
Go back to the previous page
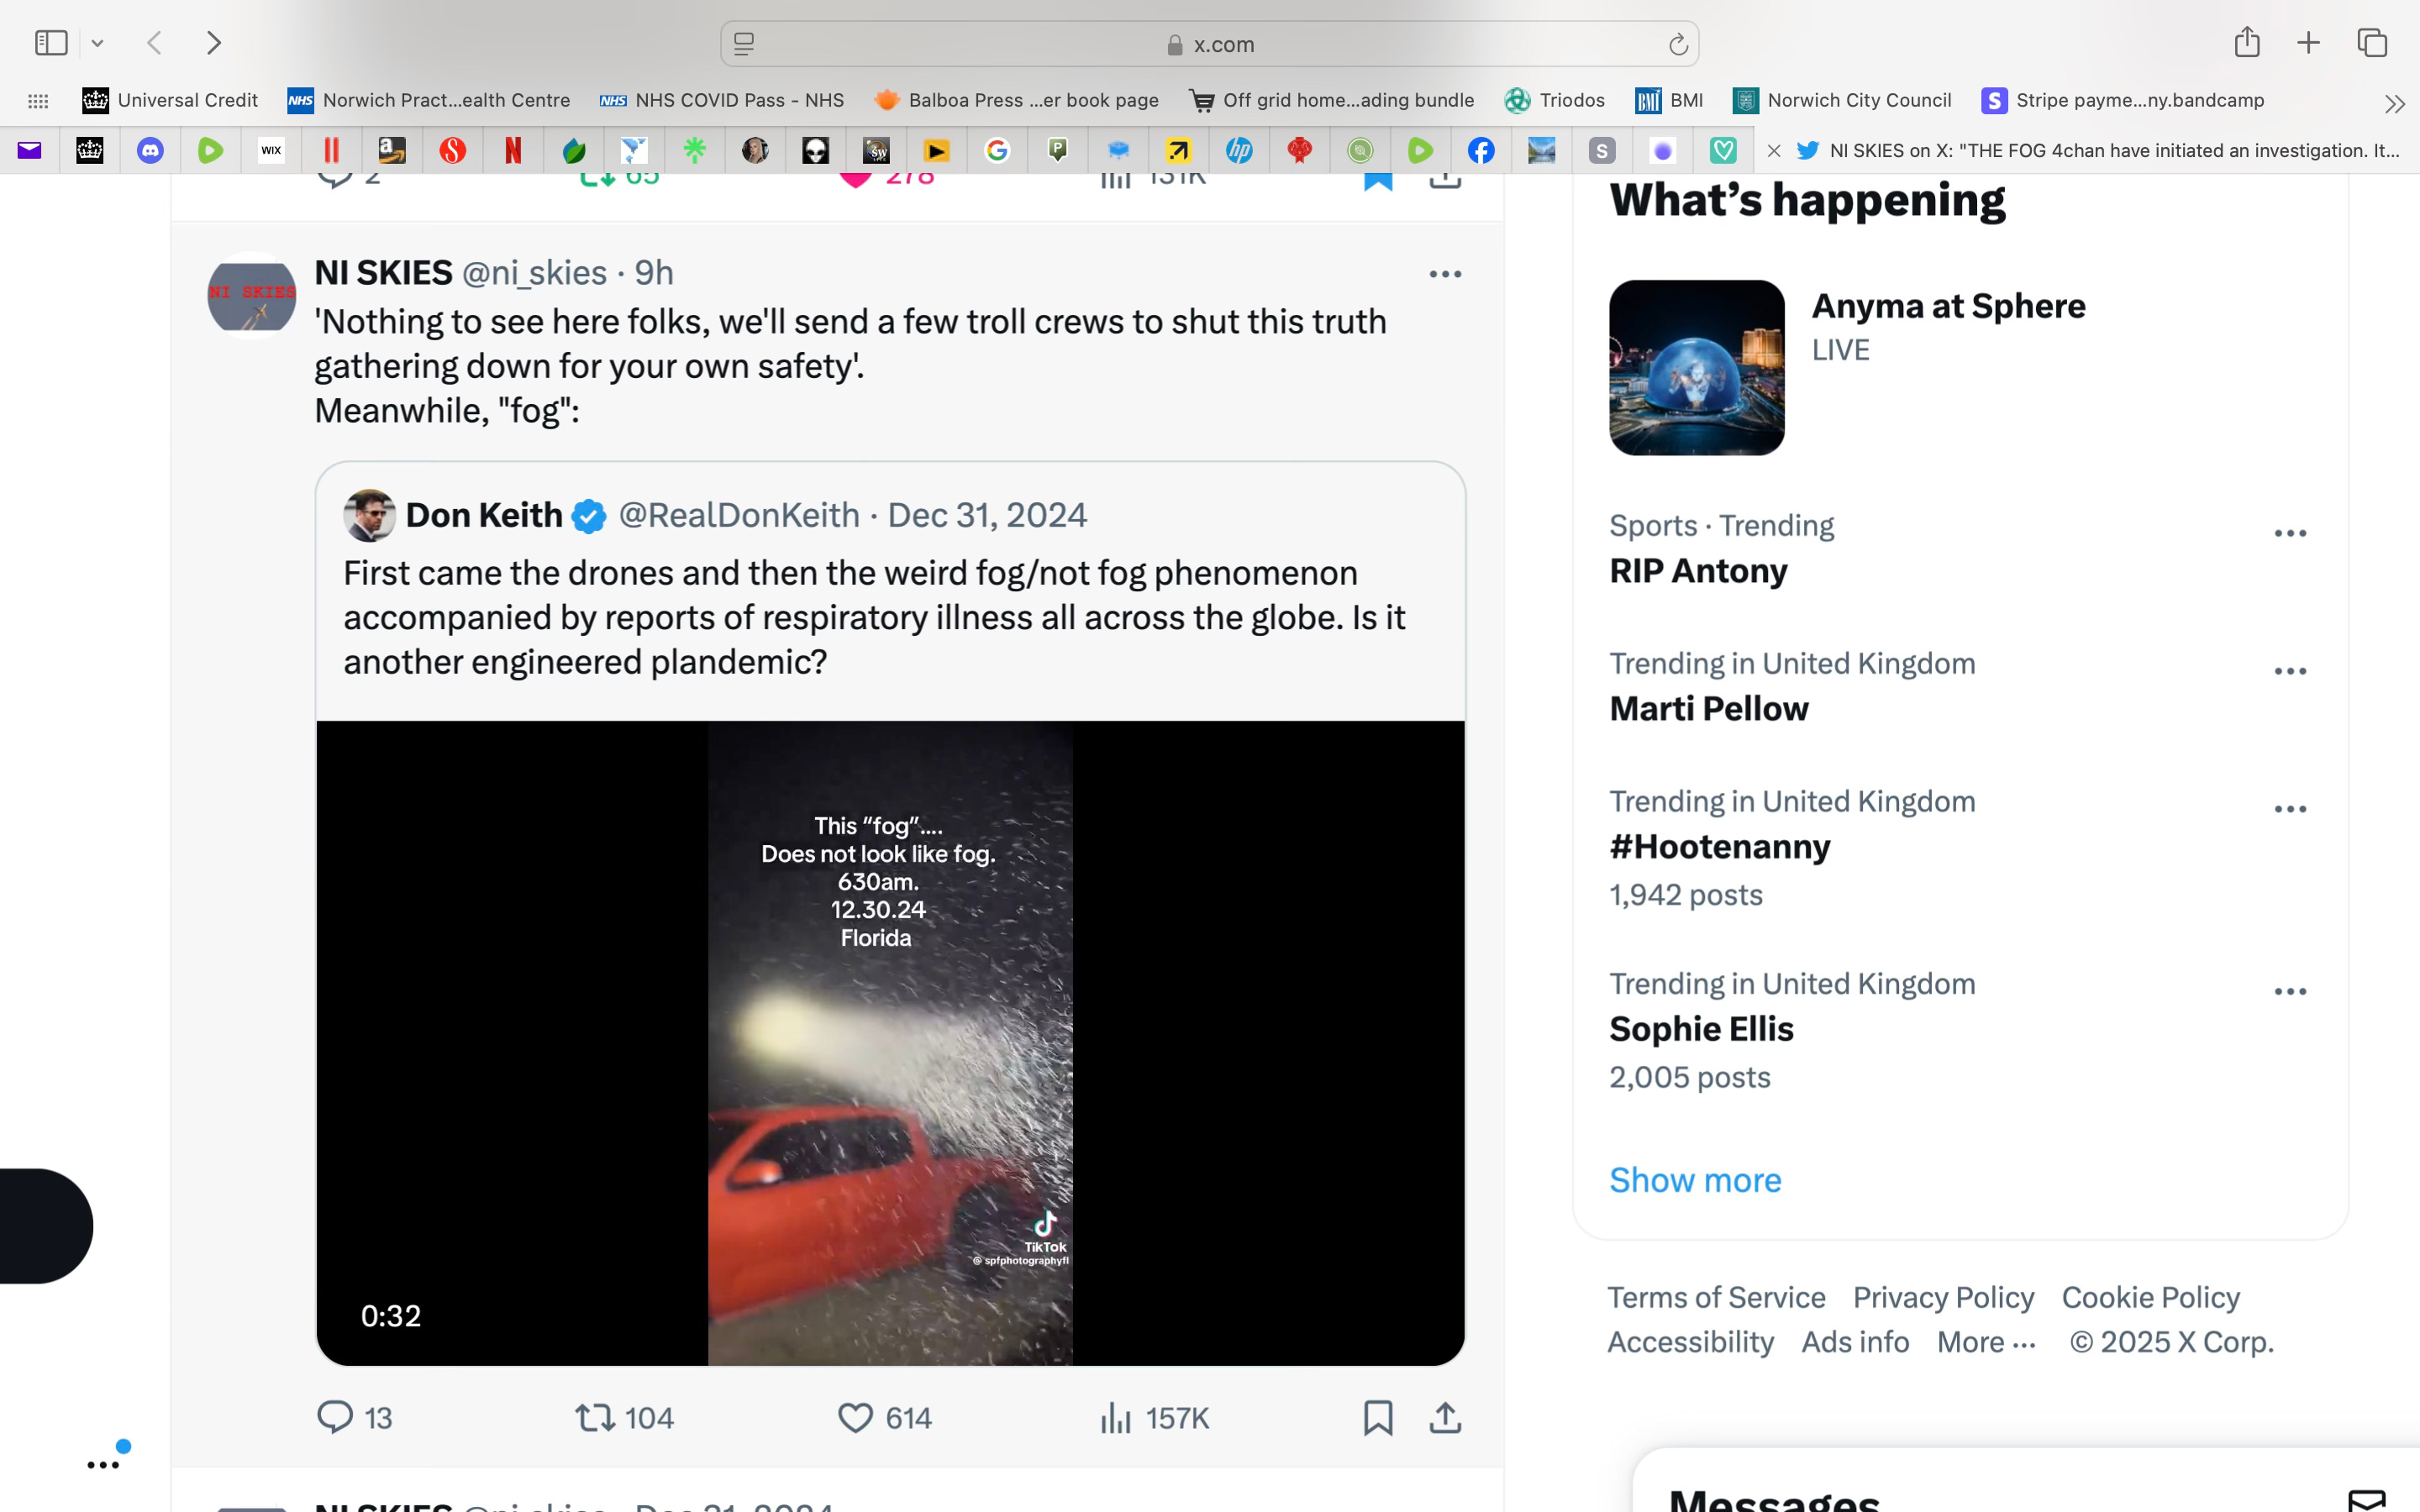coord(154,43)
